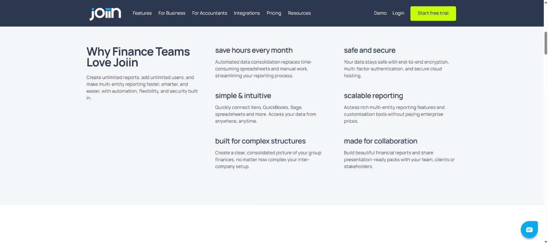The width and height of the screenshot is (548, 244).
Task: Click the Demo link
Action: 380,13
